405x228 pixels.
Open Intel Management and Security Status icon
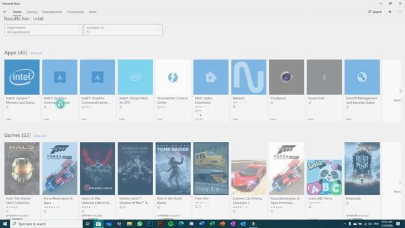362,77
